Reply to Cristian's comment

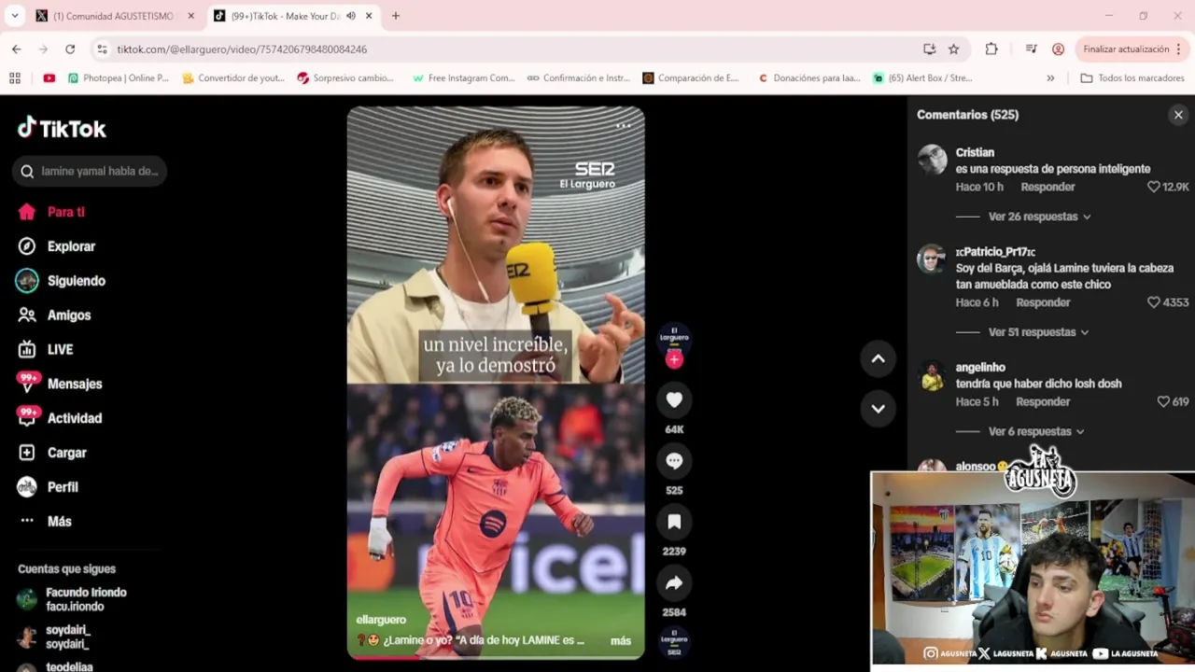click(x=1047, y=187)
